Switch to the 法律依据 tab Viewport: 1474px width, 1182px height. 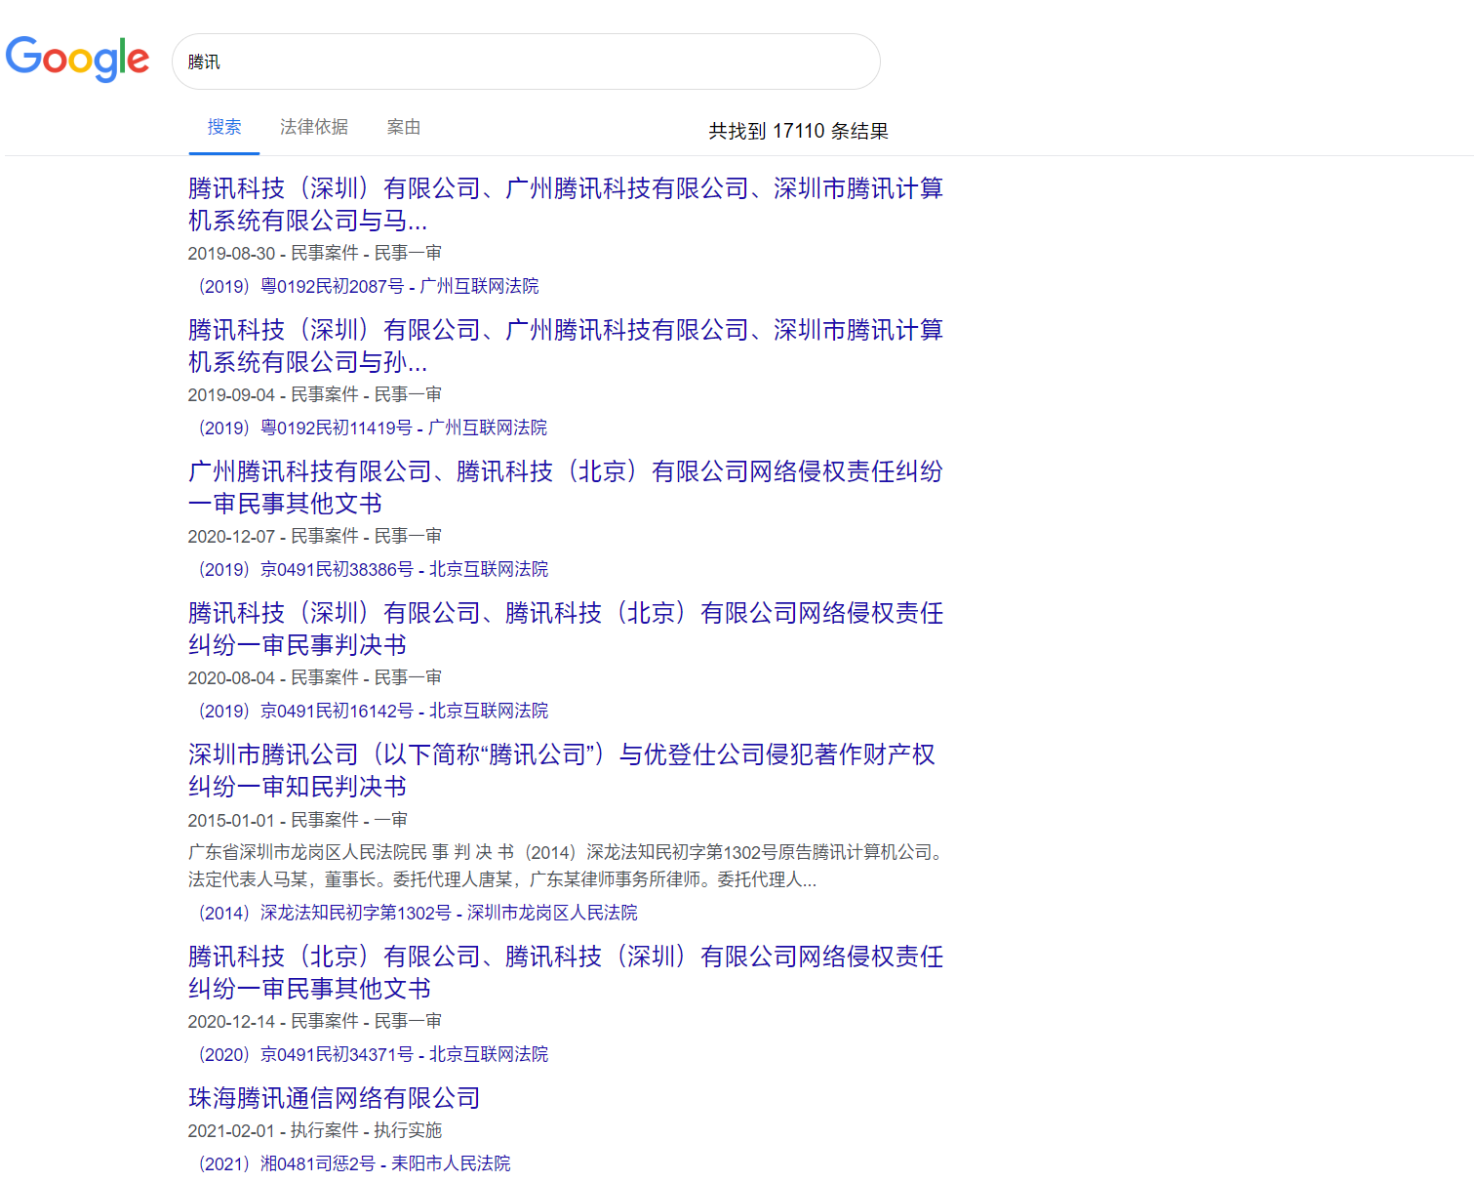pyautogui.click(x=314, y=127)
